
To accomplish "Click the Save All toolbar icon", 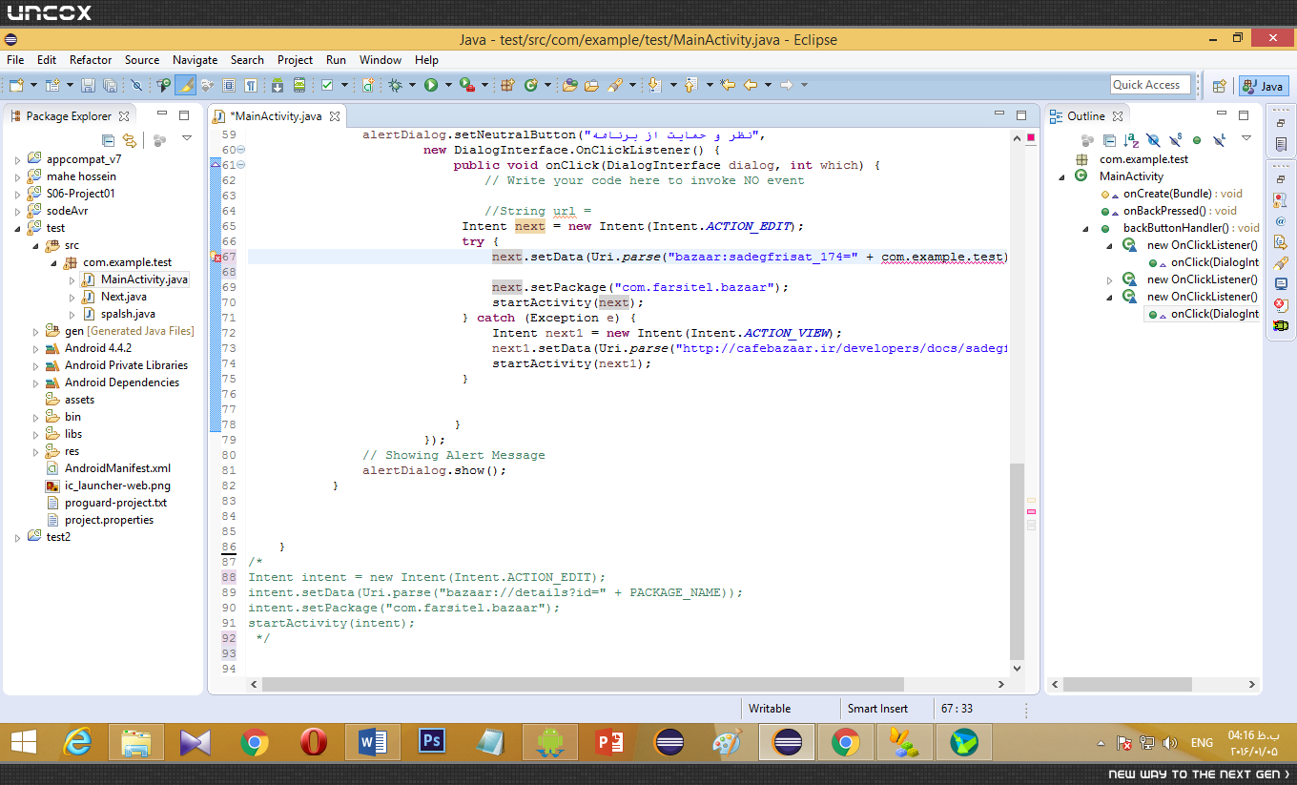I will tap(110, 85).
